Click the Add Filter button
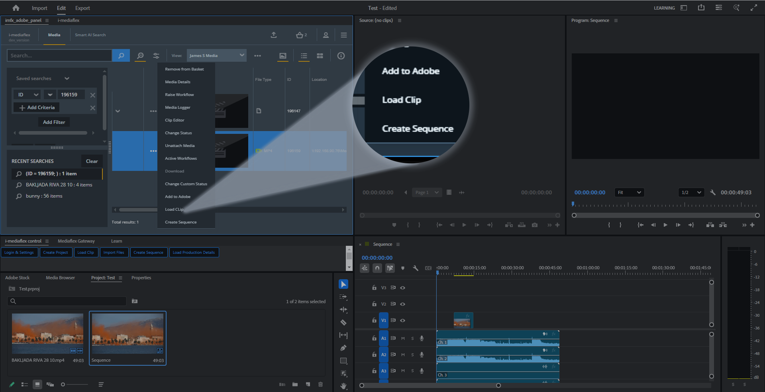This screenshot has height=392, width=765. [54, 122]
